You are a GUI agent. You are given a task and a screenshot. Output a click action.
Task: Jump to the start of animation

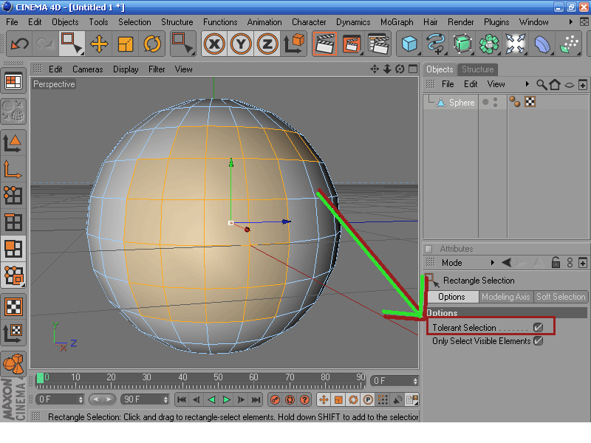182,399
